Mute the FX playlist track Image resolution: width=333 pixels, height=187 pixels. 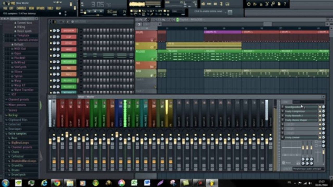155,48
